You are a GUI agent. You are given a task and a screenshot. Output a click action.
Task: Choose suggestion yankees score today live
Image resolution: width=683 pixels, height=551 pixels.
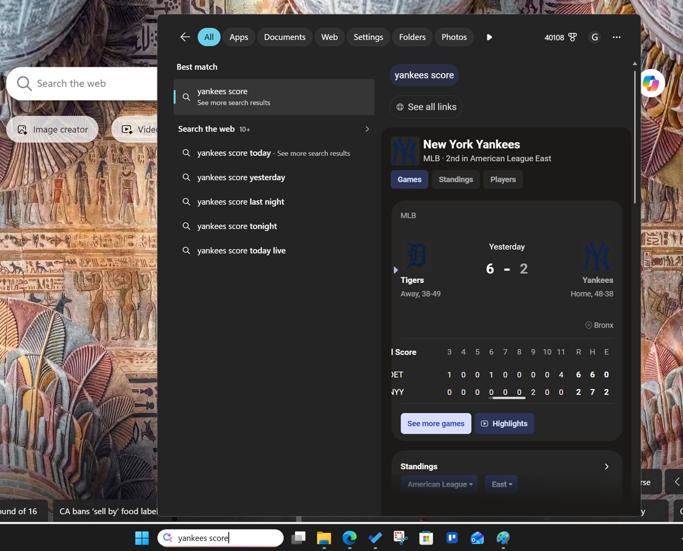tap(274, 251)
